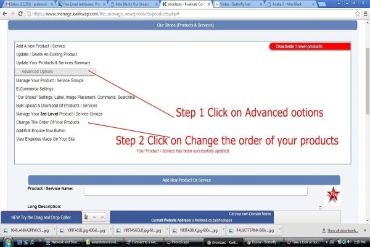Switch to the Gmail Inbox tab
This screenshot has width=370, height=247.
tap(28, 4)
